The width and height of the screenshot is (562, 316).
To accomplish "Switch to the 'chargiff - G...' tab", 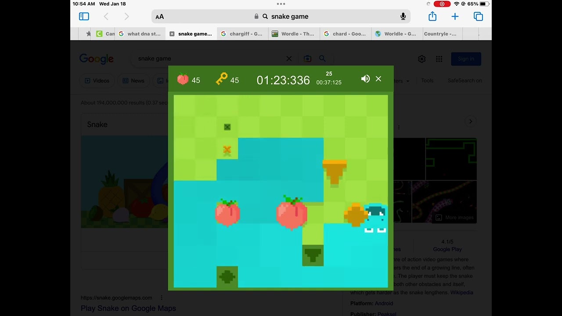I will 242,34.
